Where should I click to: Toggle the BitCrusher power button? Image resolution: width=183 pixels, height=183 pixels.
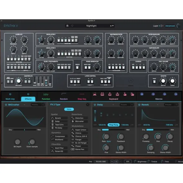pyautogui.click(x=6, y=105)
